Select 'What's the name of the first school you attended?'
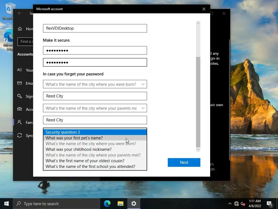The width and height of the screenshot is (278, 209). [95, 167]
